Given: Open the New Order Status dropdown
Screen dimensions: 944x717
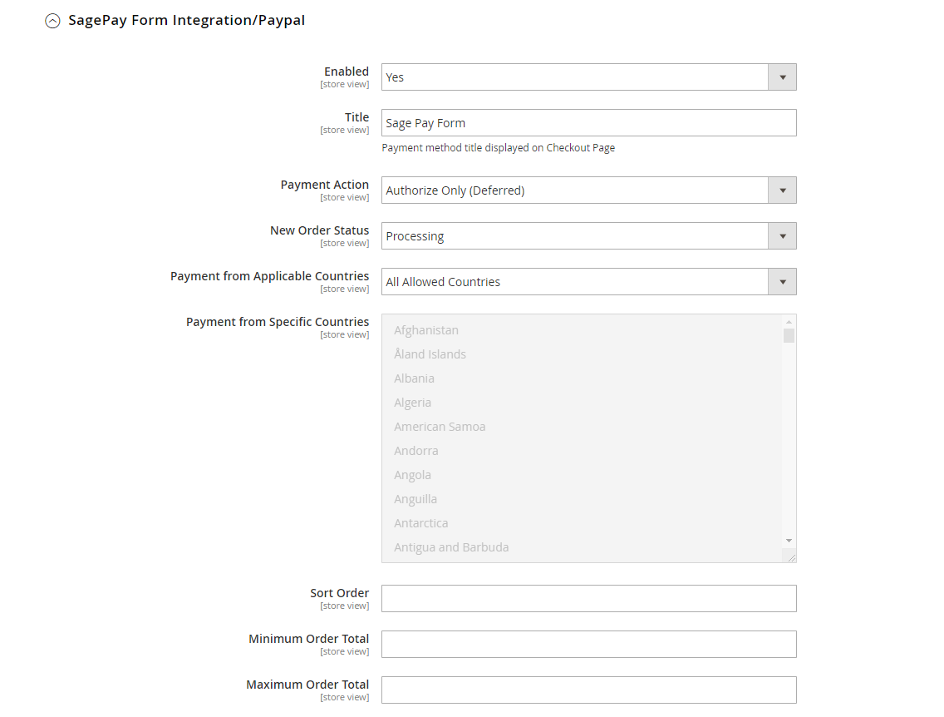Looking at the screenshot, I should (x=588, y=236).
